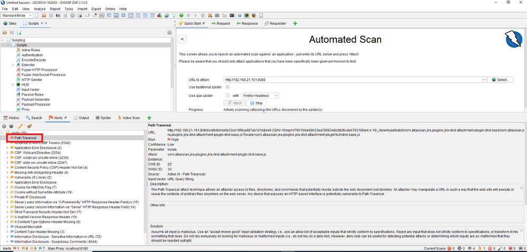Collapse the Scripting tree root
This screenshot has height=252, width=527.
pyautogui.click(x=3, y=40)
